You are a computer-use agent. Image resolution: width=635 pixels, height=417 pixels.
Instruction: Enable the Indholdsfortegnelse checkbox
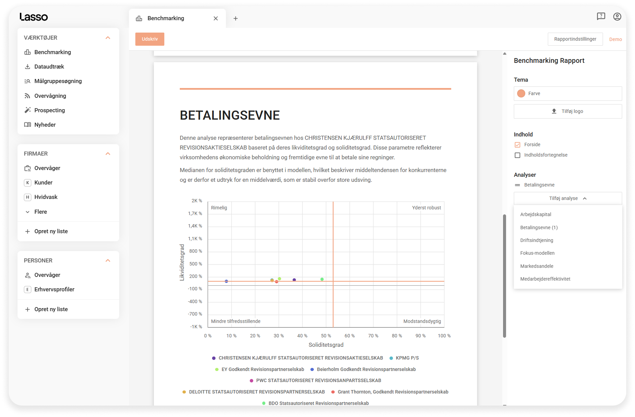pyautogui.click(x=517, y=155)
